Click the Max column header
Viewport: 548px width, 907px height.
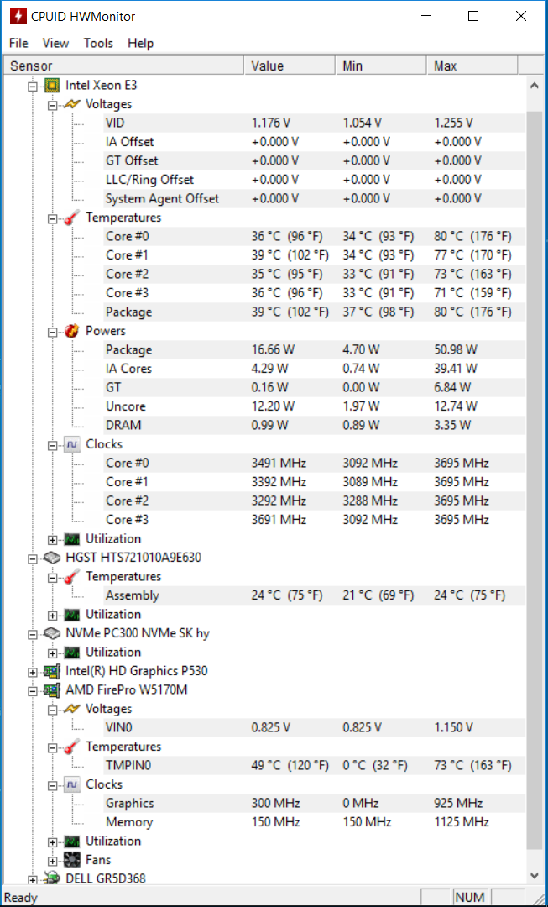pyautogui.click(x=472, y=66)
